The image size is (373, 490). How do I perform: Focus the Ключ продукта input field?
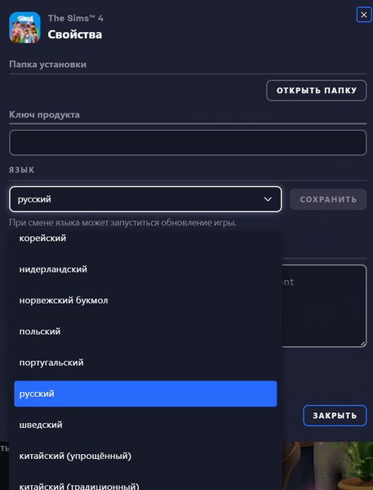pos(188,142)
